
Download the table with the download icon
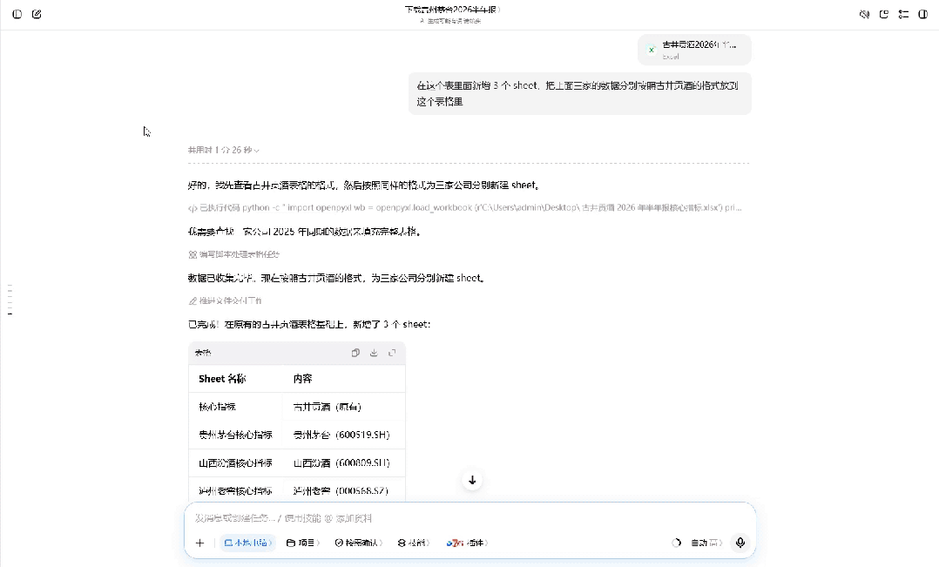pyautogui.click(x=374, y=353)
